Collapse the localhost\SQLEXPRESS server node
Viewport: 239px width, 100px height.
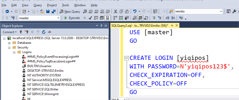tap(4, 38)
